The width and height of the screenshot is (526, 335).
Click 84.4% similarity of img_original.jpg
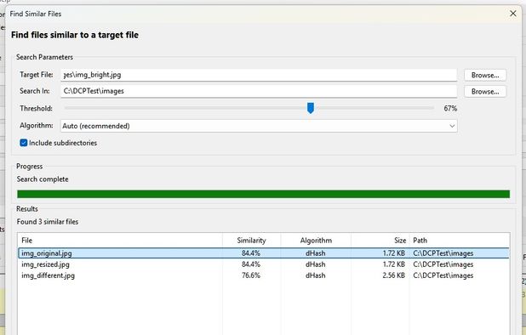tap(251, 253)
